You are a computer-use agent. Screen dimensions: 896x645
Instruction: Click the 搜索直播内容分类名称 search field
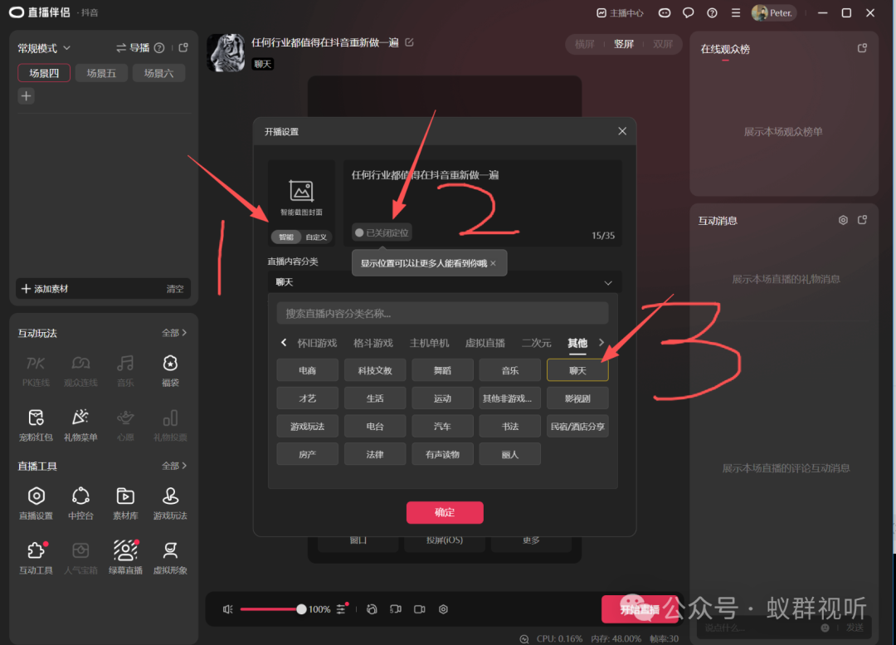pos(442,313)
